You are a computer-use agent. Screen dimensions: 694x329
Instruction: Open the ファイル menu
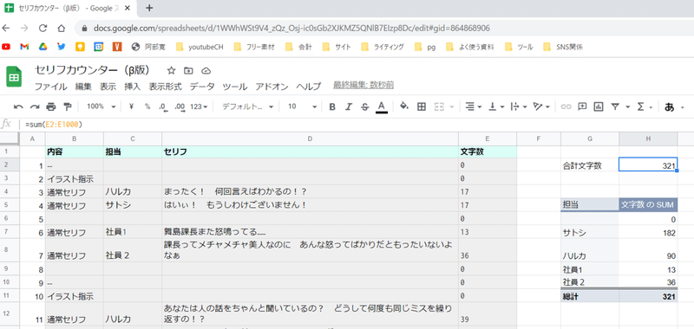coord(50,87)
